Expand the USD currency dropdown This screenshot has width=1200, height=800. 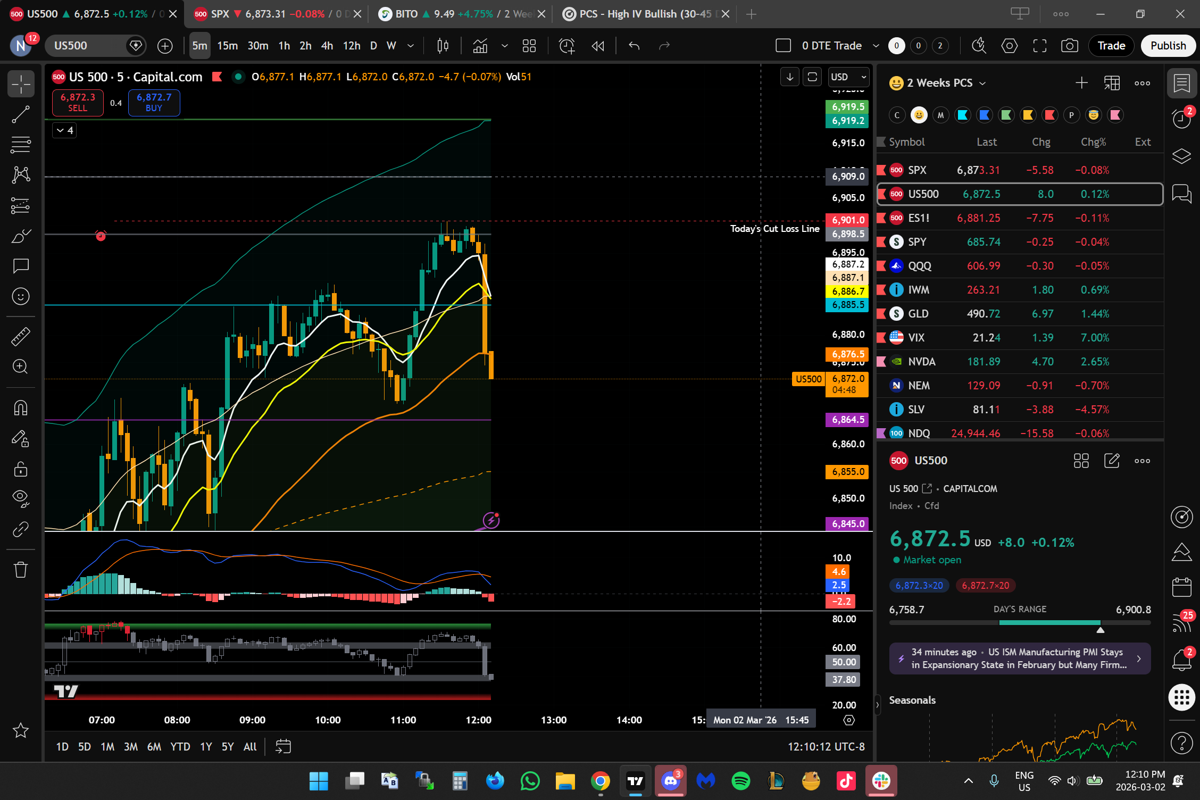tap(849, 77)
